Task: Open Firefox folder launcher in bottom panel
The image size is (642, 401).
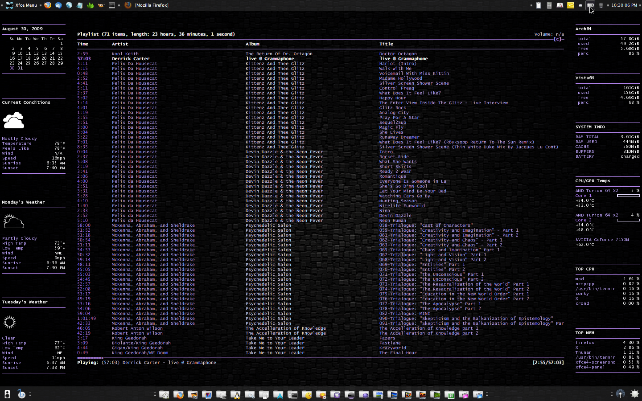Action: coord(178,394)
